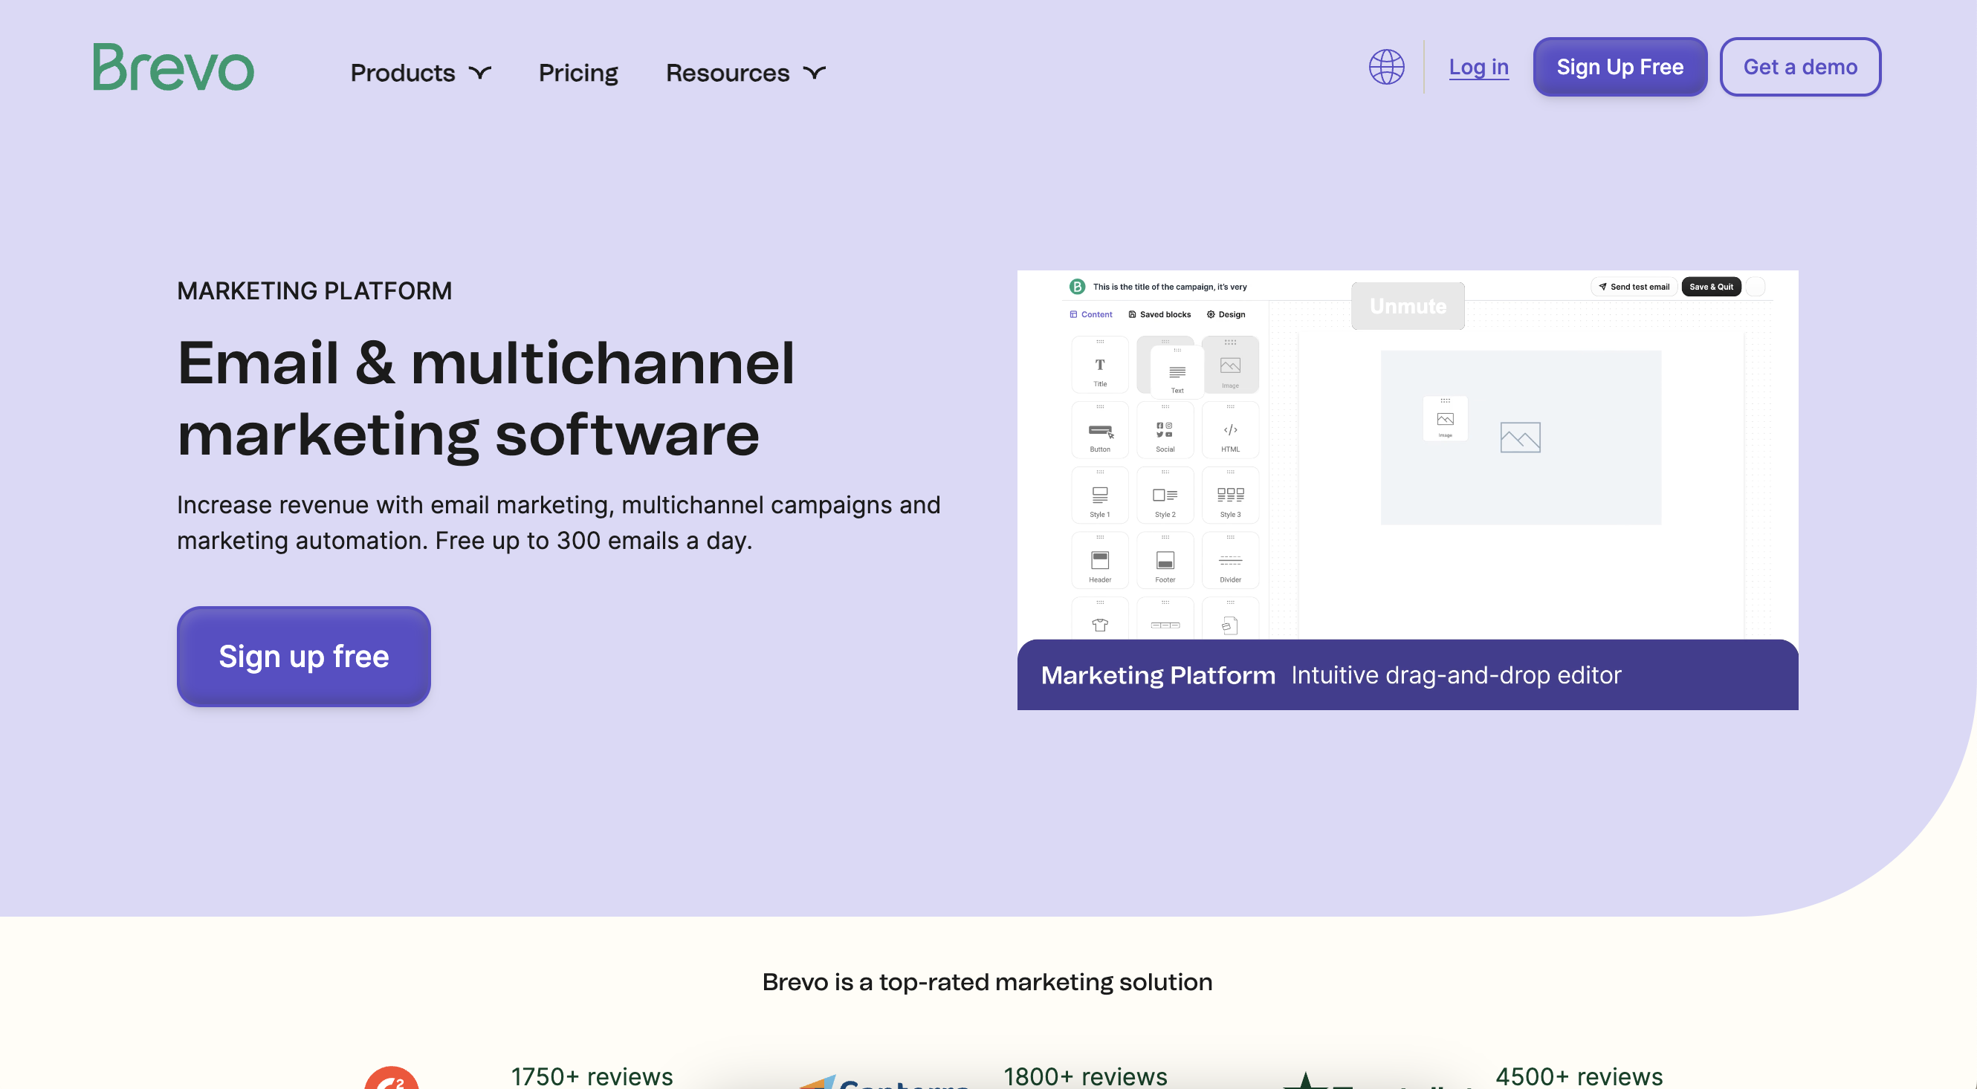Open the Pricing page from navigation

pos(578,73)
